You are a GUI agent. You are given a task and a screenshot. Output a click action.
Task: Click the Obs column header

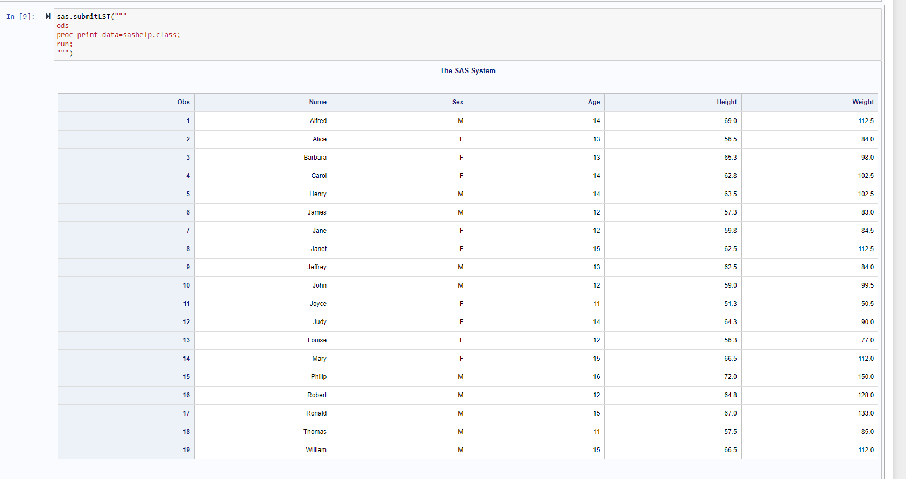tap(183, 102)
